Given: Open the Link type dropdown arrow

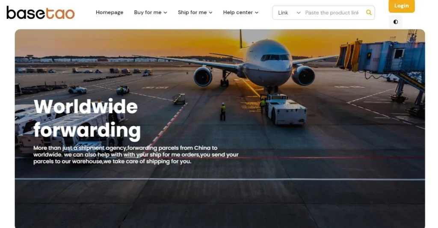Looking at the screenshot, I should 298,12.
